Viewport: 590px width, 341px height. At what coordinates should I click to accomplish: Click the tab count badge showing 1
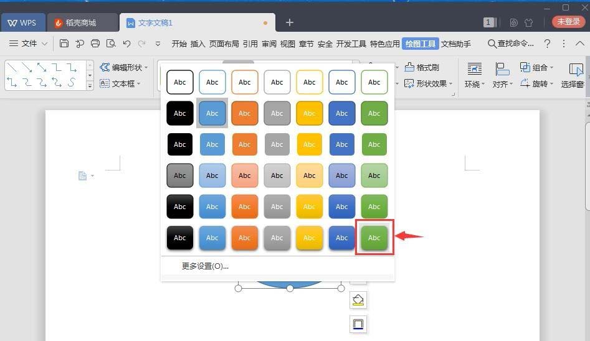click(488, 22)
